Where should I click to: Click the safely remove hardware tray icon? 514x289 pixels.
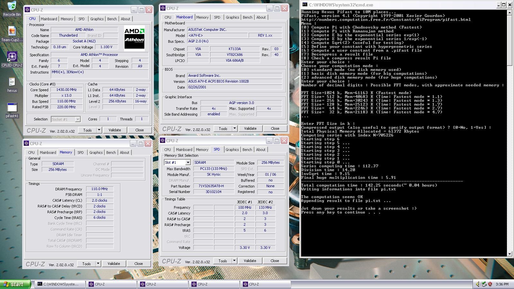click(x=484, y=284)
